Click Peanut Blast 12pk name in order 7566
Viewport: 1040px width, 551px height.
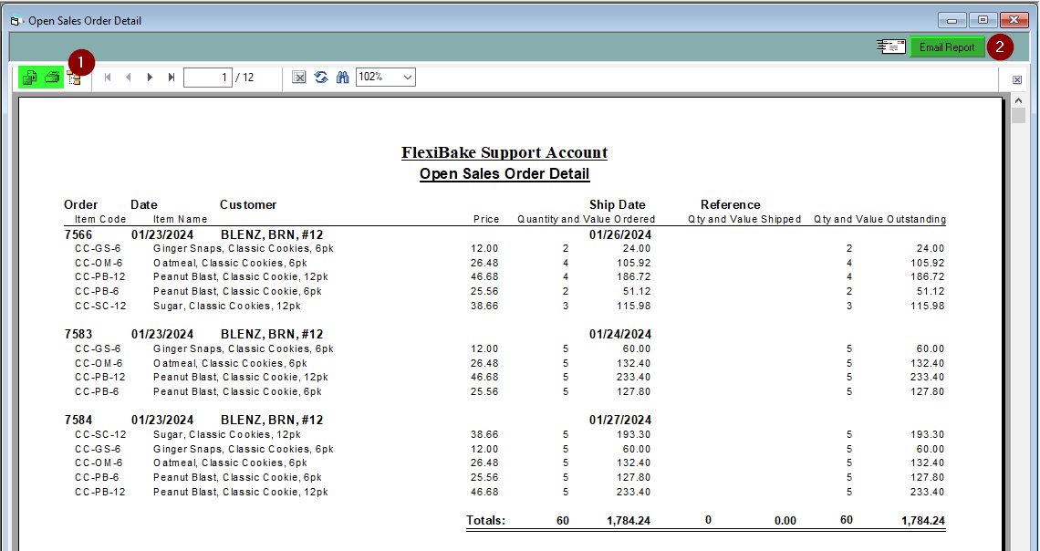(x=241, y=277)
